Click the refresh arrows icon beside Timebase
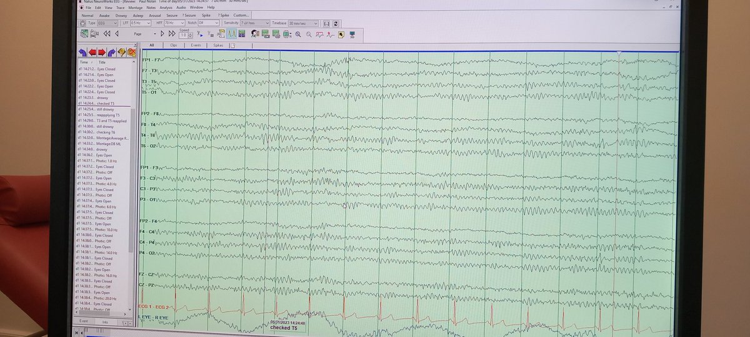 [x=336, y=22]
